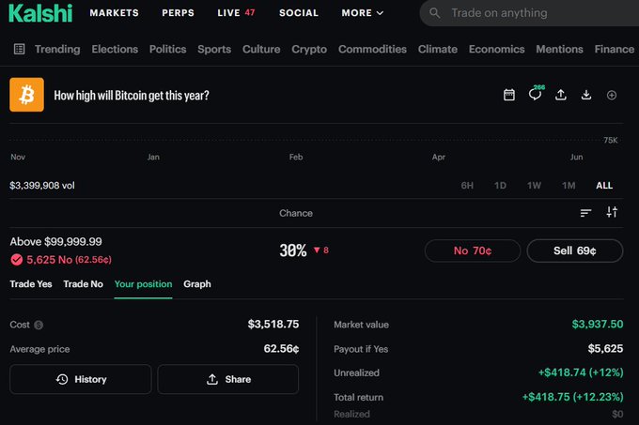Click the +$418.74 (+12%) unrealized value

click(x=581, y=372)
